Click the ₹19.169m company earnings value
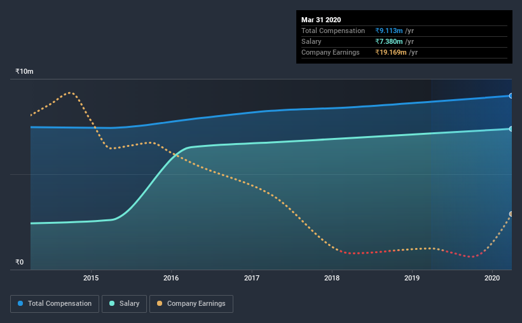Viewport: 522px width, 323px height. point(391,52)
